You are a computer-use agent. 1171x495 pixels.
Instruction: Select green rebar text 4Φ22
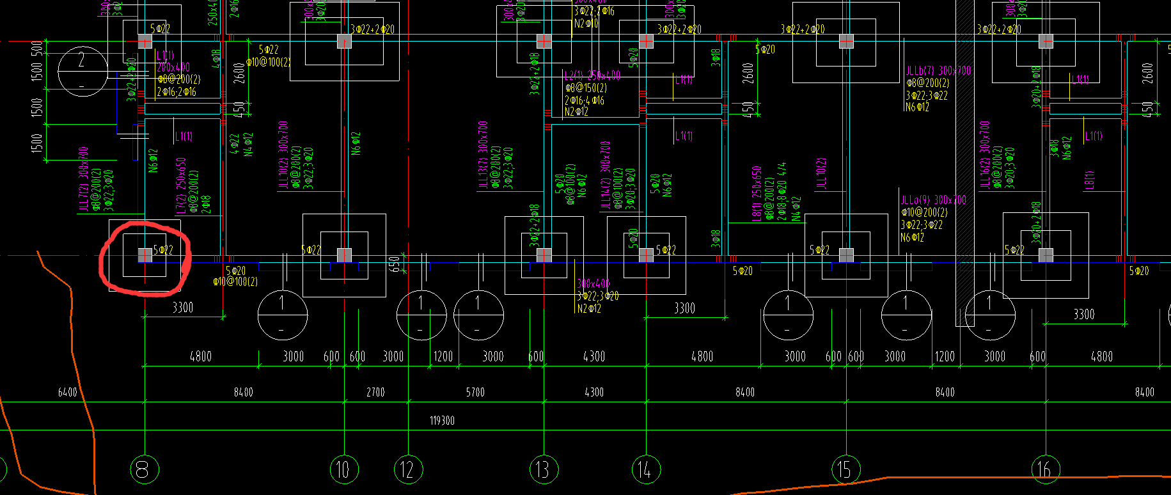(235, 144)
